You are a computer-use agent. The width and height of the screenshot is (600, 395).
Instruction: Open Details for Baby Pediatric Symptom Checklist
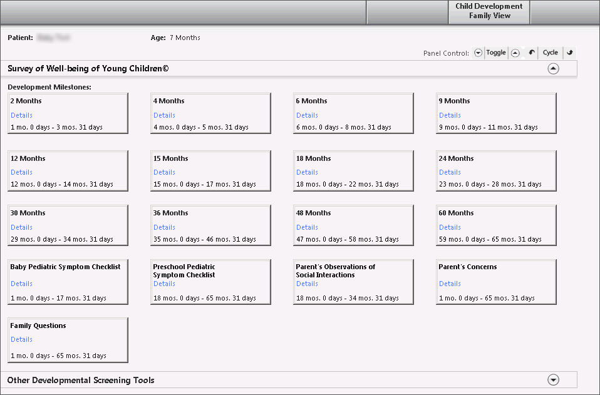coord(21,284)
